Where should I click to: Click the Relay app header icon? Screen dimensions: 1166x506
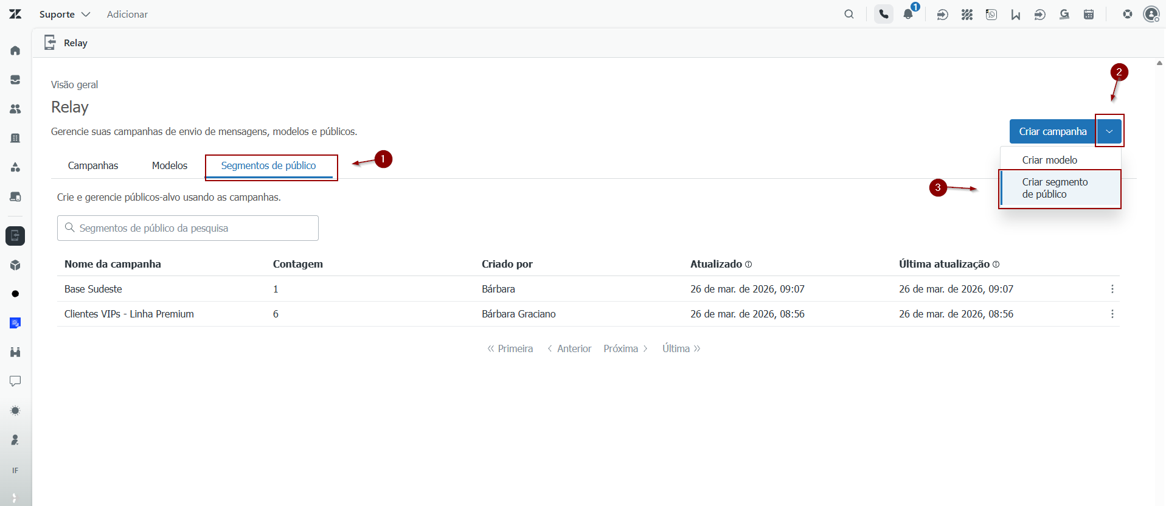pos(50,43)
